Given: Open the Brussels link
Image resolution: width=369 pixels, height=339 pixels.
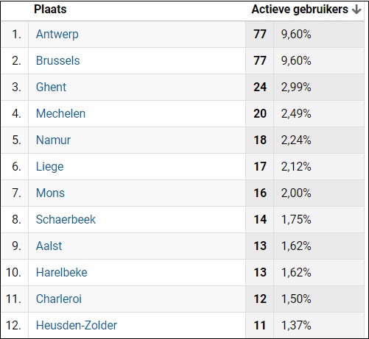Looking at the screenshot, I should point(58,60).
